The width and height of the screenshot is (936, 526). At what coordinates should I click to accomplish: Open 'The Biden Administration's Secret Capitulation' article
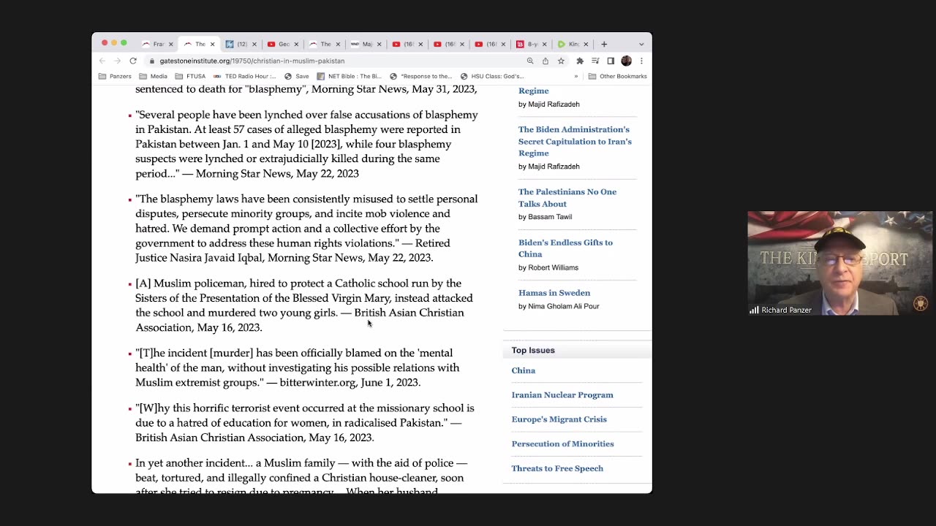click(x=575, y=141)
